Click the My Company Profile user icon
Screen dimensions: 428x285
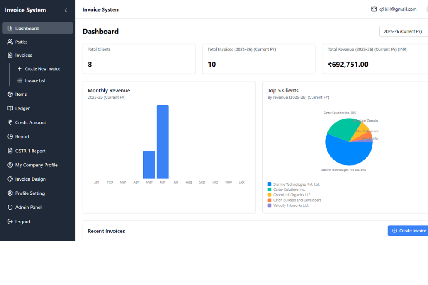(10, 165)
